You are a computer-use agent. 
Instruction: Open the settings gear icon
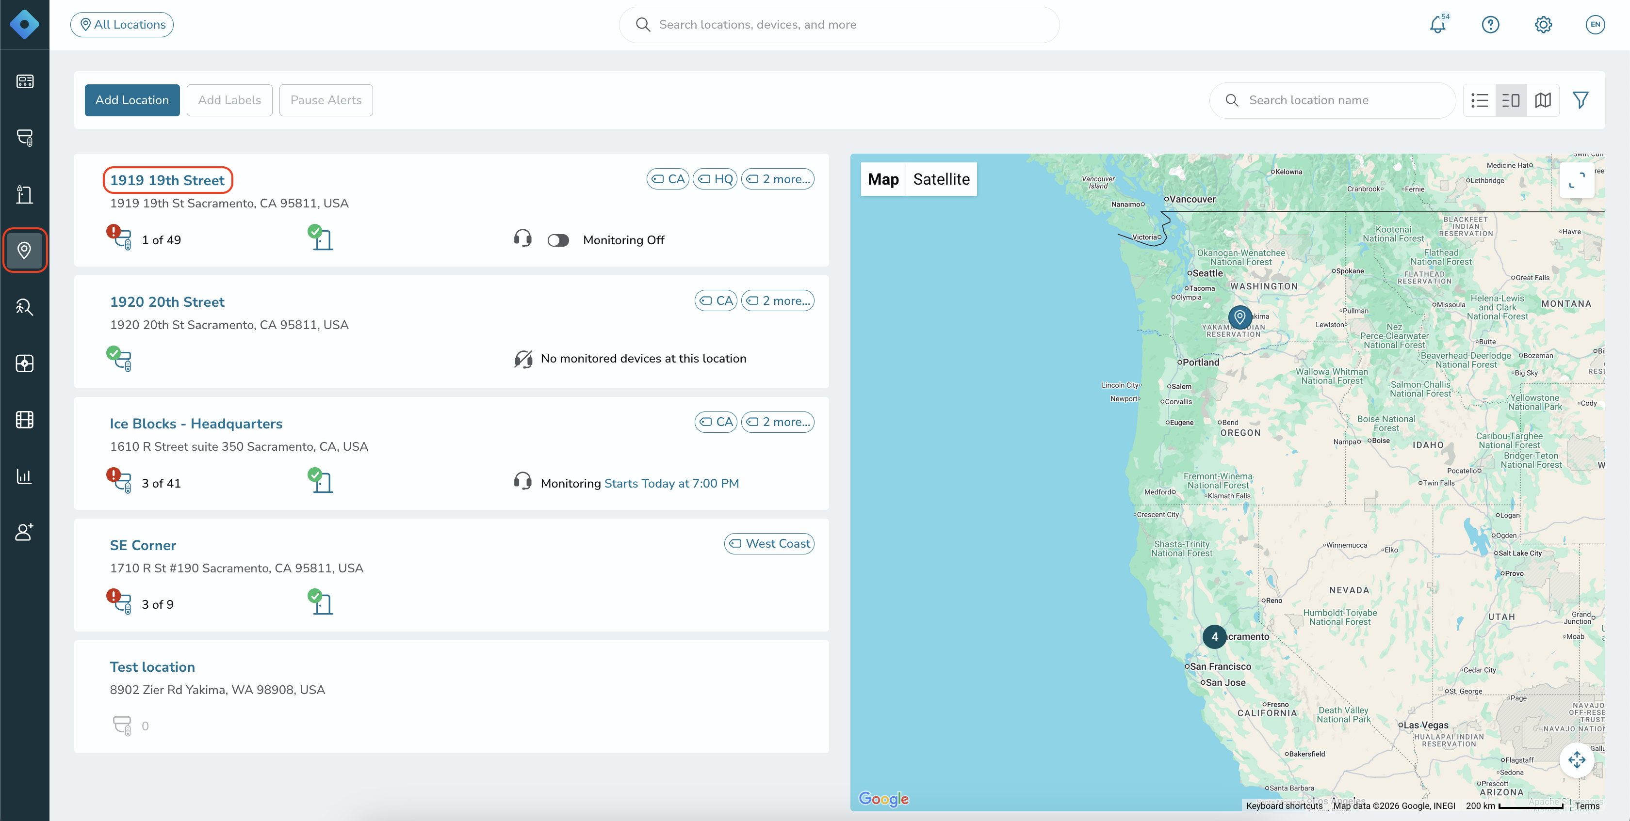point(1543,25)
